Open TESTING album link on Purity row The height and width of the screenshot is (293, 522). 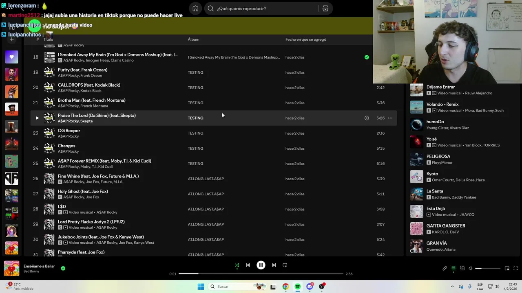tap(195, 72)
